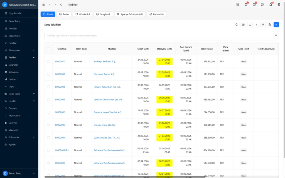Open customer Nurkanel Tesisat A.Ş.
The height and width of the screenshot is (178, 285).
coord(104,74)
